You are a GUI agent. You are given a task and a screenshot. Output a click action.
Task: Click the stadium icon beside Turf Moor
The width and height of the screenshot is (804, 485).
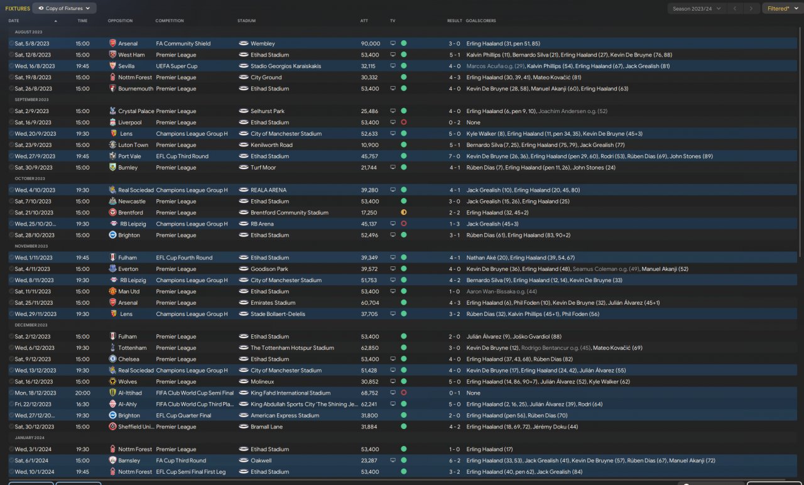coord(244,168)
